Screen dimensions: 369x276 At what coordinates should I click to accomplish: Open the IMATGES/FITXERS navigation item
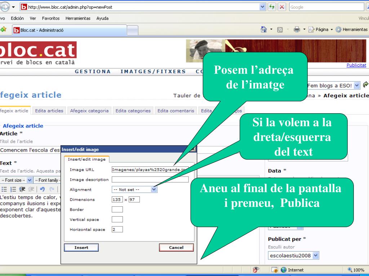153,72
